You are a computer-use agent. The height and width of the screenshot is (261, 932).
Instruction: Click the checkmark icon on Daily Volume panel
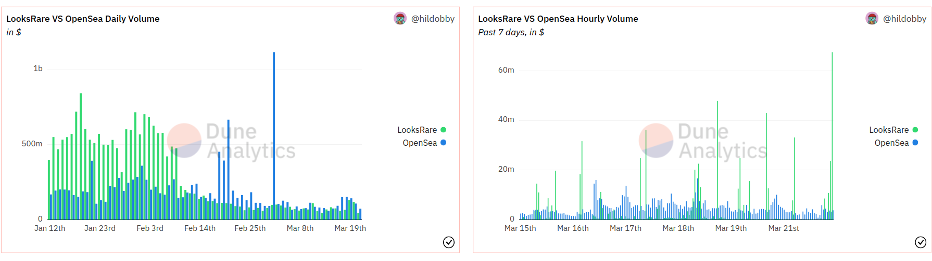(x=449, y=242)
